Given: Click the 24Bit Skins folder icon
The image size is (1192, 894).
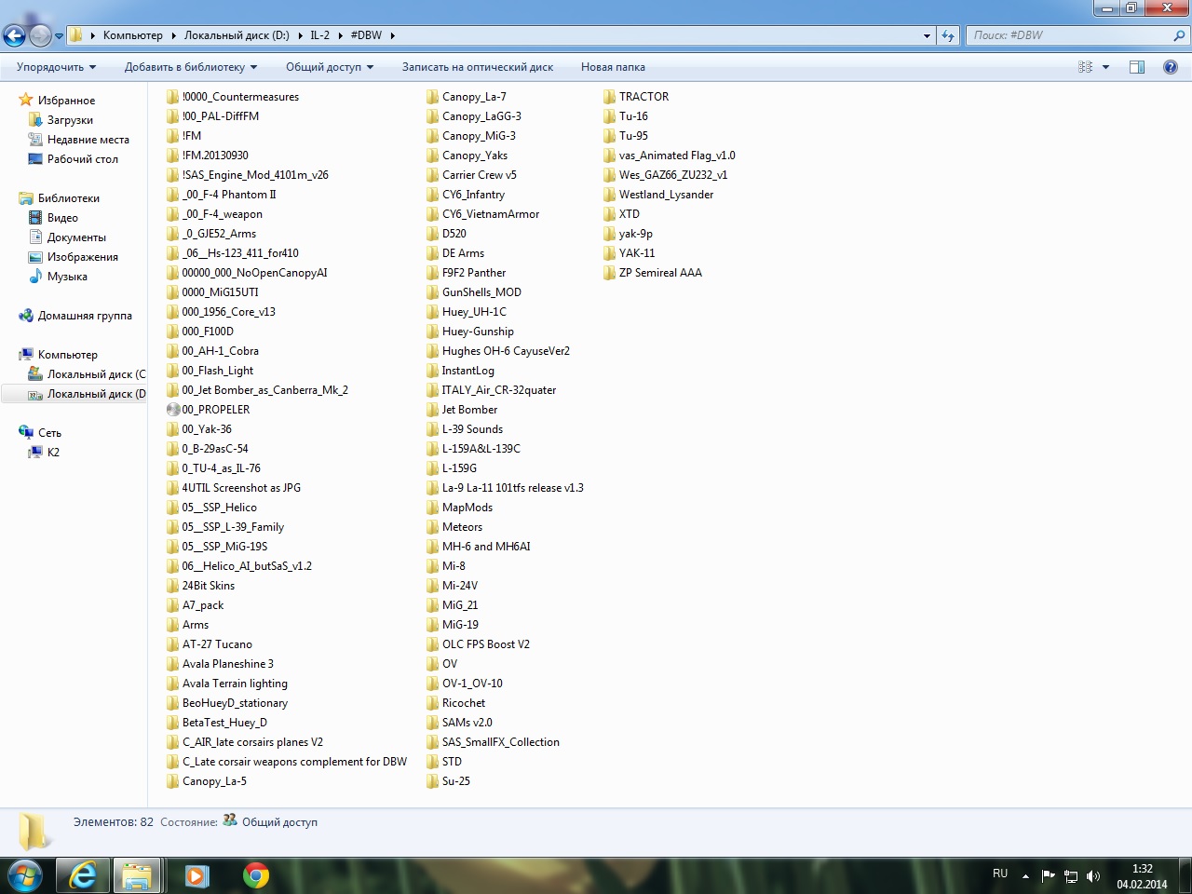Looking at the screenshot, I should coord(172,586).
